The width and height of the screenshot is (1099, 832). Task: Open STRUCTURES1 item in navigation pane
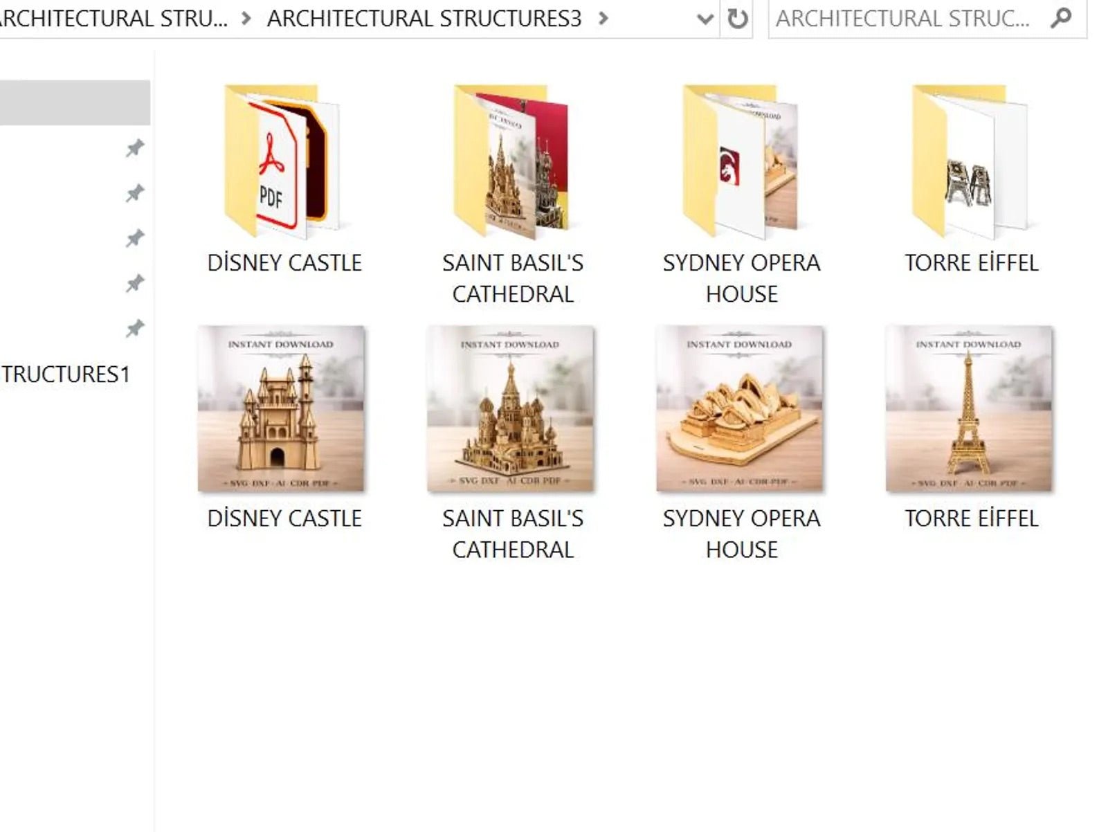coord(66,374)
